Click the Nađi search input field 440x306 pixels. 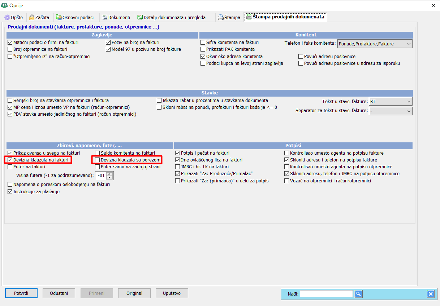pos(326,294)
